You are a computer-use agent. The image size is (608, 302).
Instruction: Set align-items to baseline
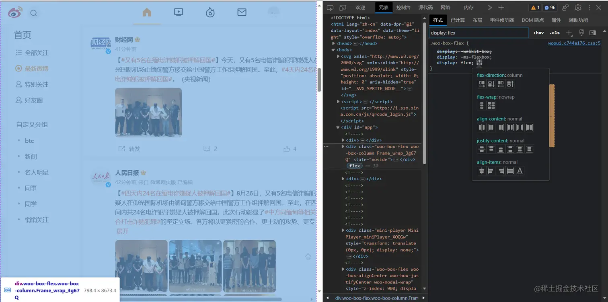[520, 171]
